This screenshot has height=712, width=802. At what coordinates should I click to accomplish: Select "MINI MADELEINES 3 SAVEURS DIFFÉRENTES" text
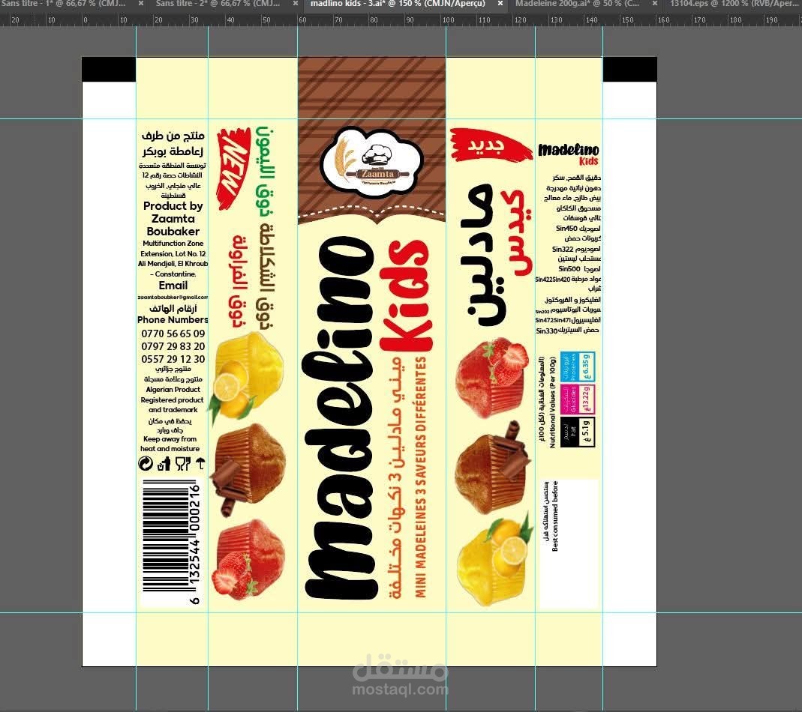[x=420, y=477]
